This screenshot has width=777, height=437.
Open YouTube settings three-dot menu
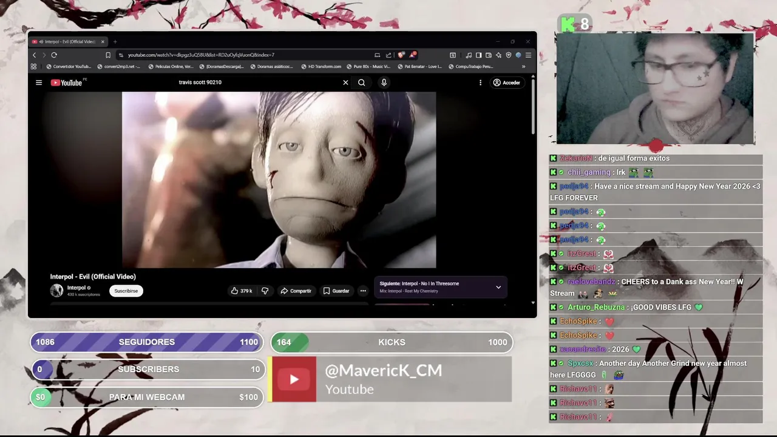tap(480, 83)
